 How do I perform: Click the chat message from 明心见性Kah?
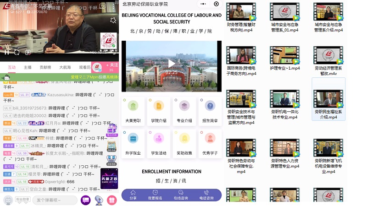47,130
